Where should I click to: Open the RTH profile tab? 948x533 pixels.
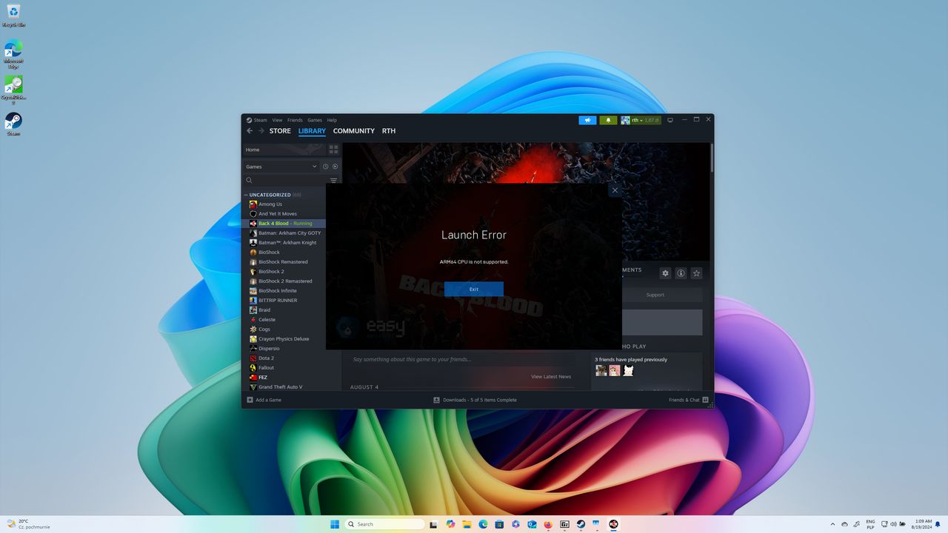(x=389, y=131)
